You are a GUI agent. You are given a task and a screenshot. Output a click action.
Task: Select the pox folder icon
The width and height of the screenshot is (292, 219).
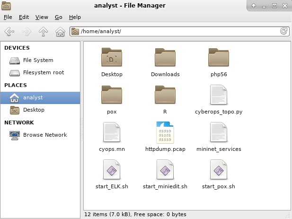click(x=112, y=95)
